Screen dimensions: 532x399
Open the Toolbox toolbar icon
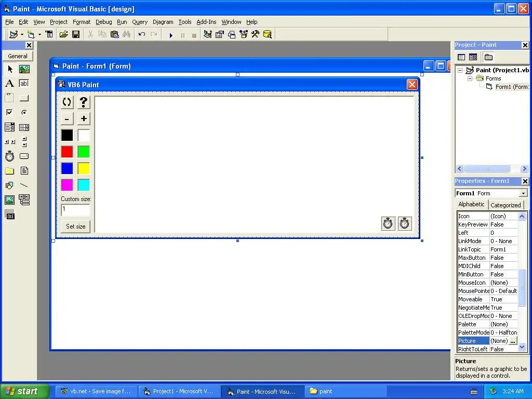tap(255, 34)
